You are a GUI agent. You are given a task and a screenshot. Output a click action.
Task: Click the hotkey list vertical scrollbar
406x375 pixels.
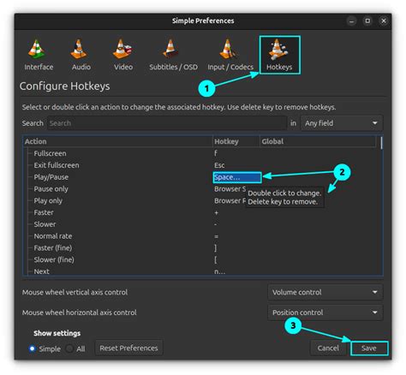coord(381,143)
